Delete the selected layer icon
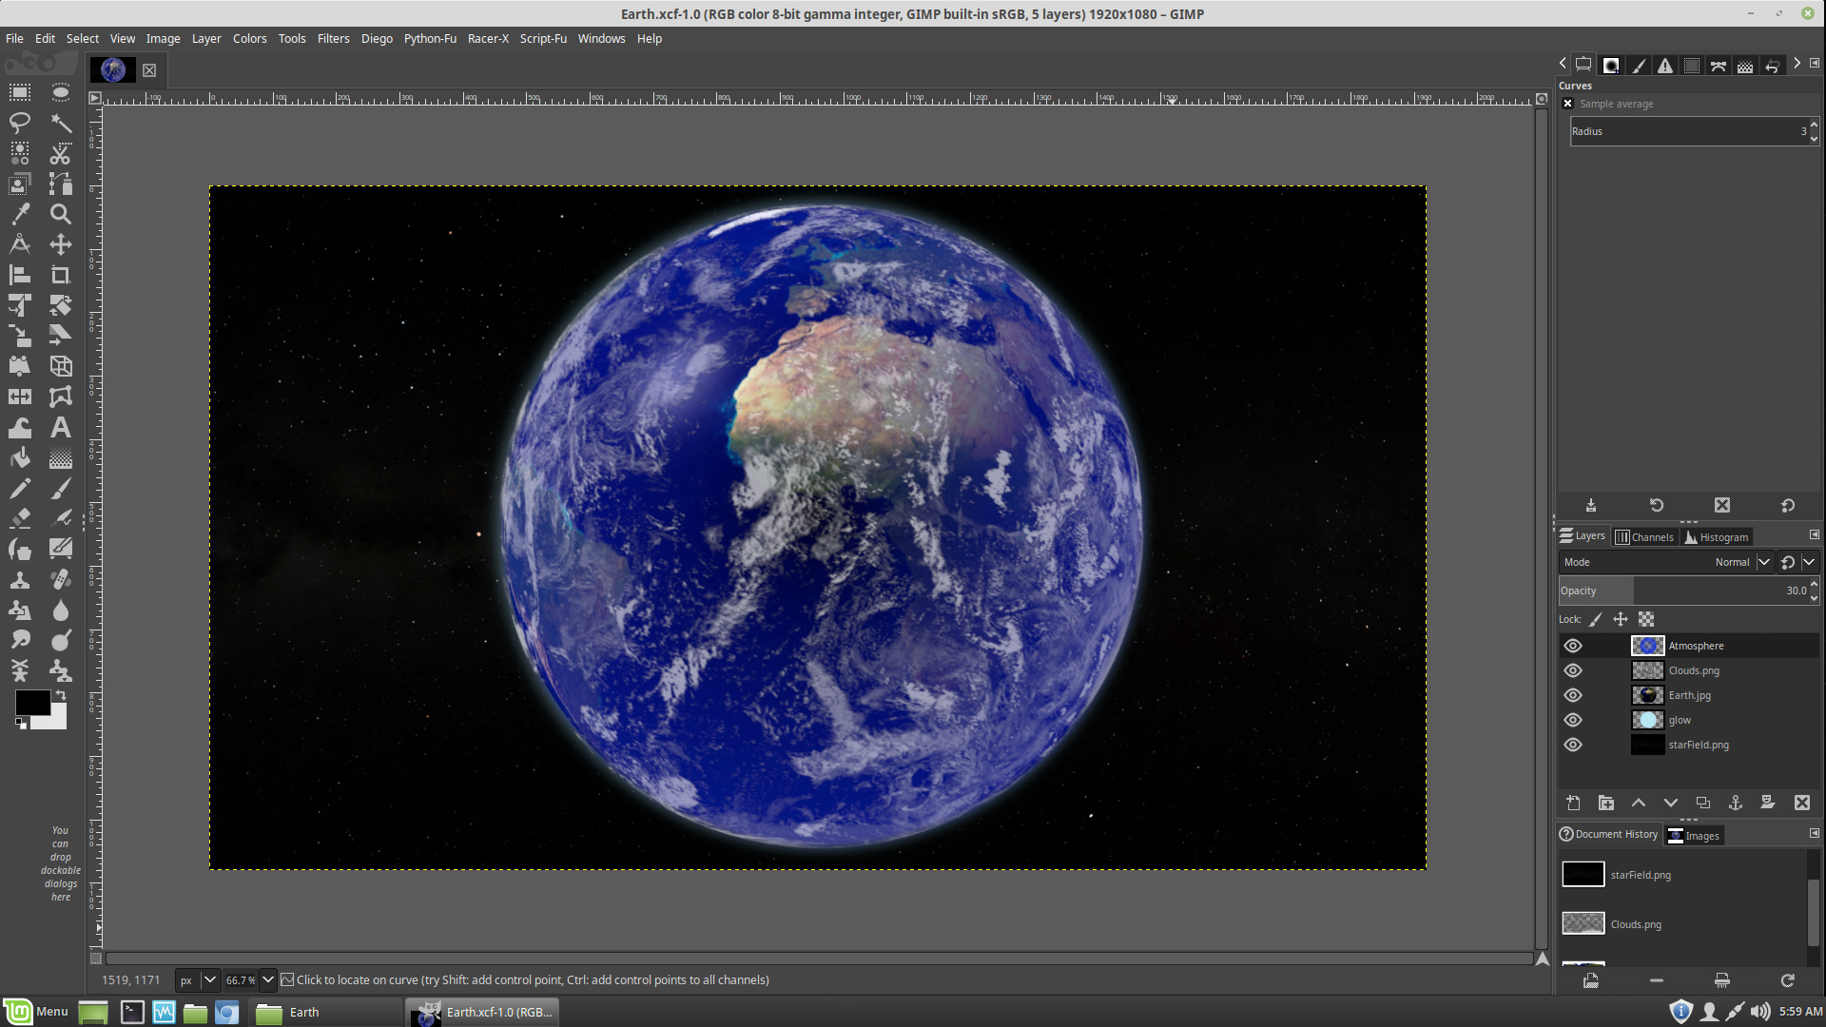The width and height of the screenshot is (1826, 1027). 1802,803
